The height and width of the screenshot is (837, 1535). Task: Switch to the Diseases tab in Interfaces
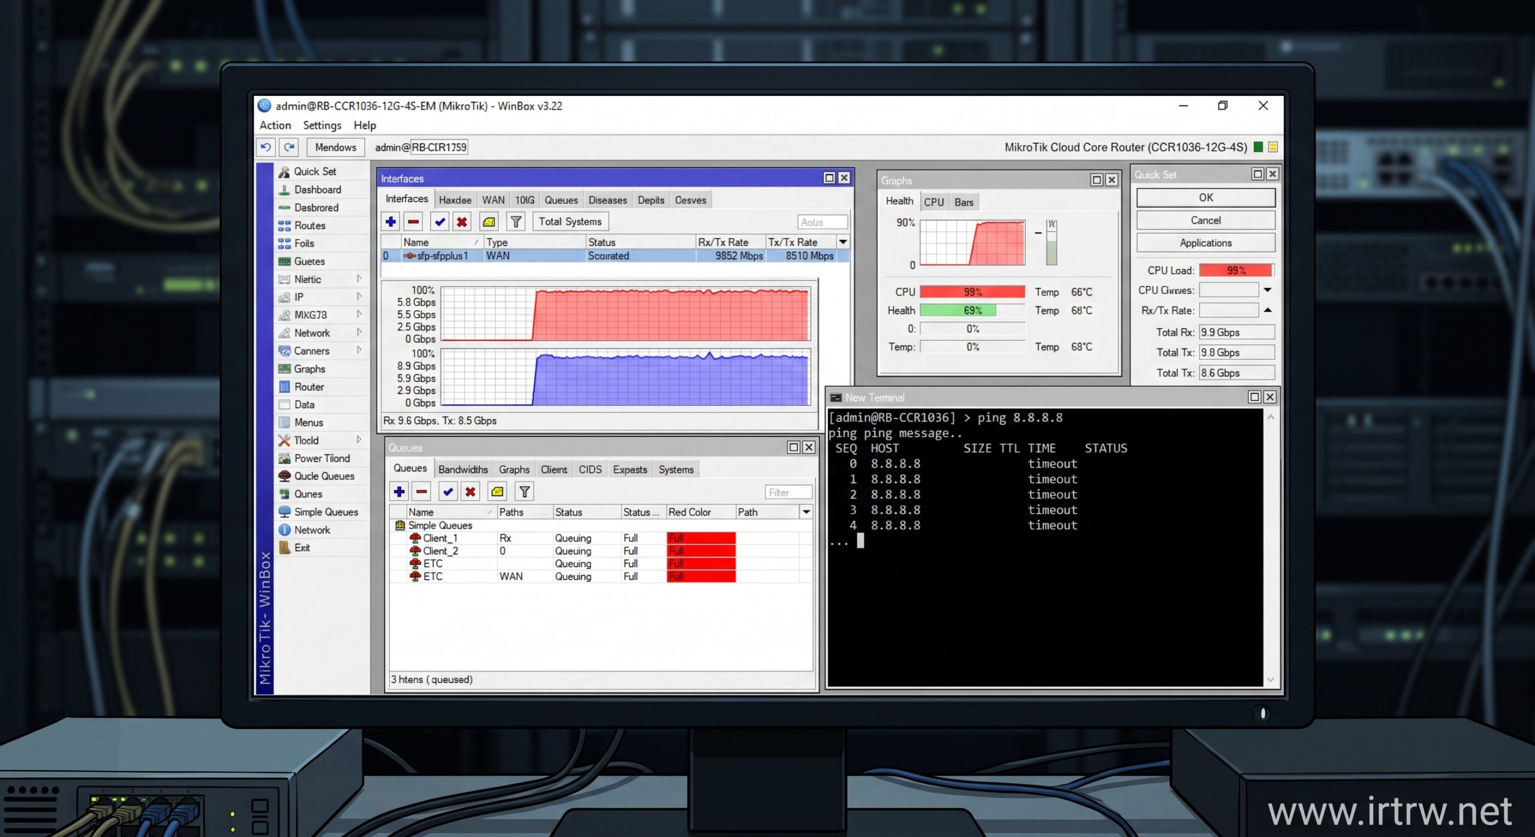(x=607, y=200)
